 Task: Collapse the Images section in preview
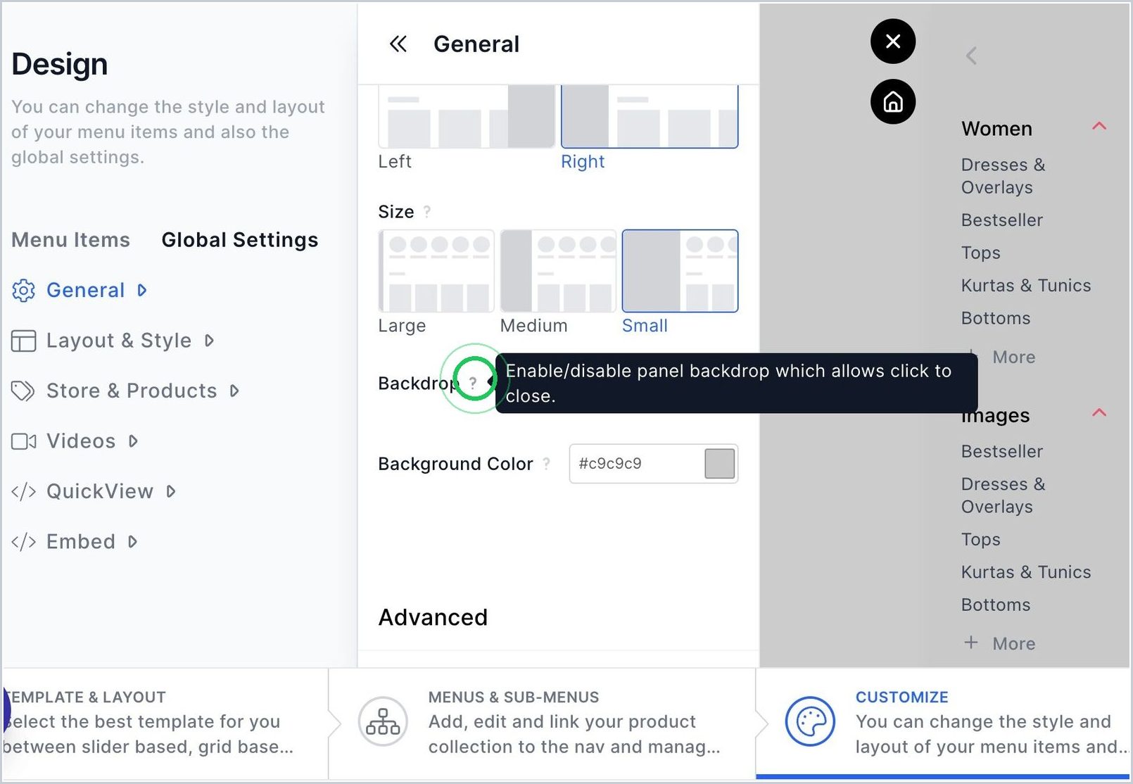pos(1099,412)
